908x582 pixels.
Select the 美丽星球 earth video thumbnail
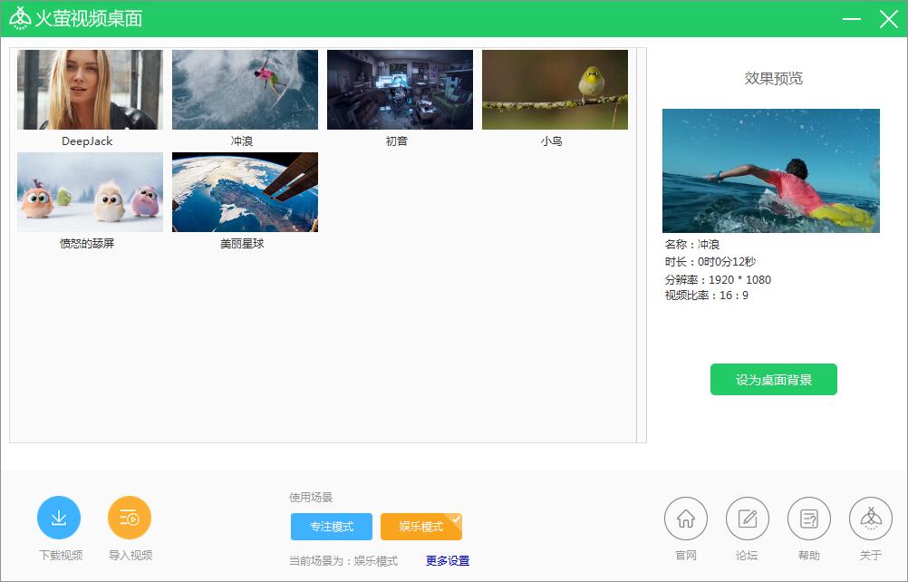(245, 191)
